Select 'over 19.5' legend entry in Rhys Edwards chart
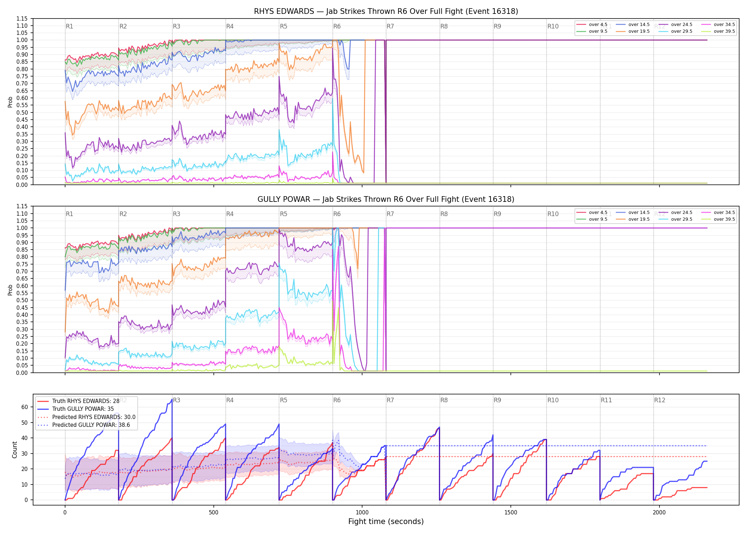Image resolution: width=747 pixels, height=534 pixels. tap(633, 31)
